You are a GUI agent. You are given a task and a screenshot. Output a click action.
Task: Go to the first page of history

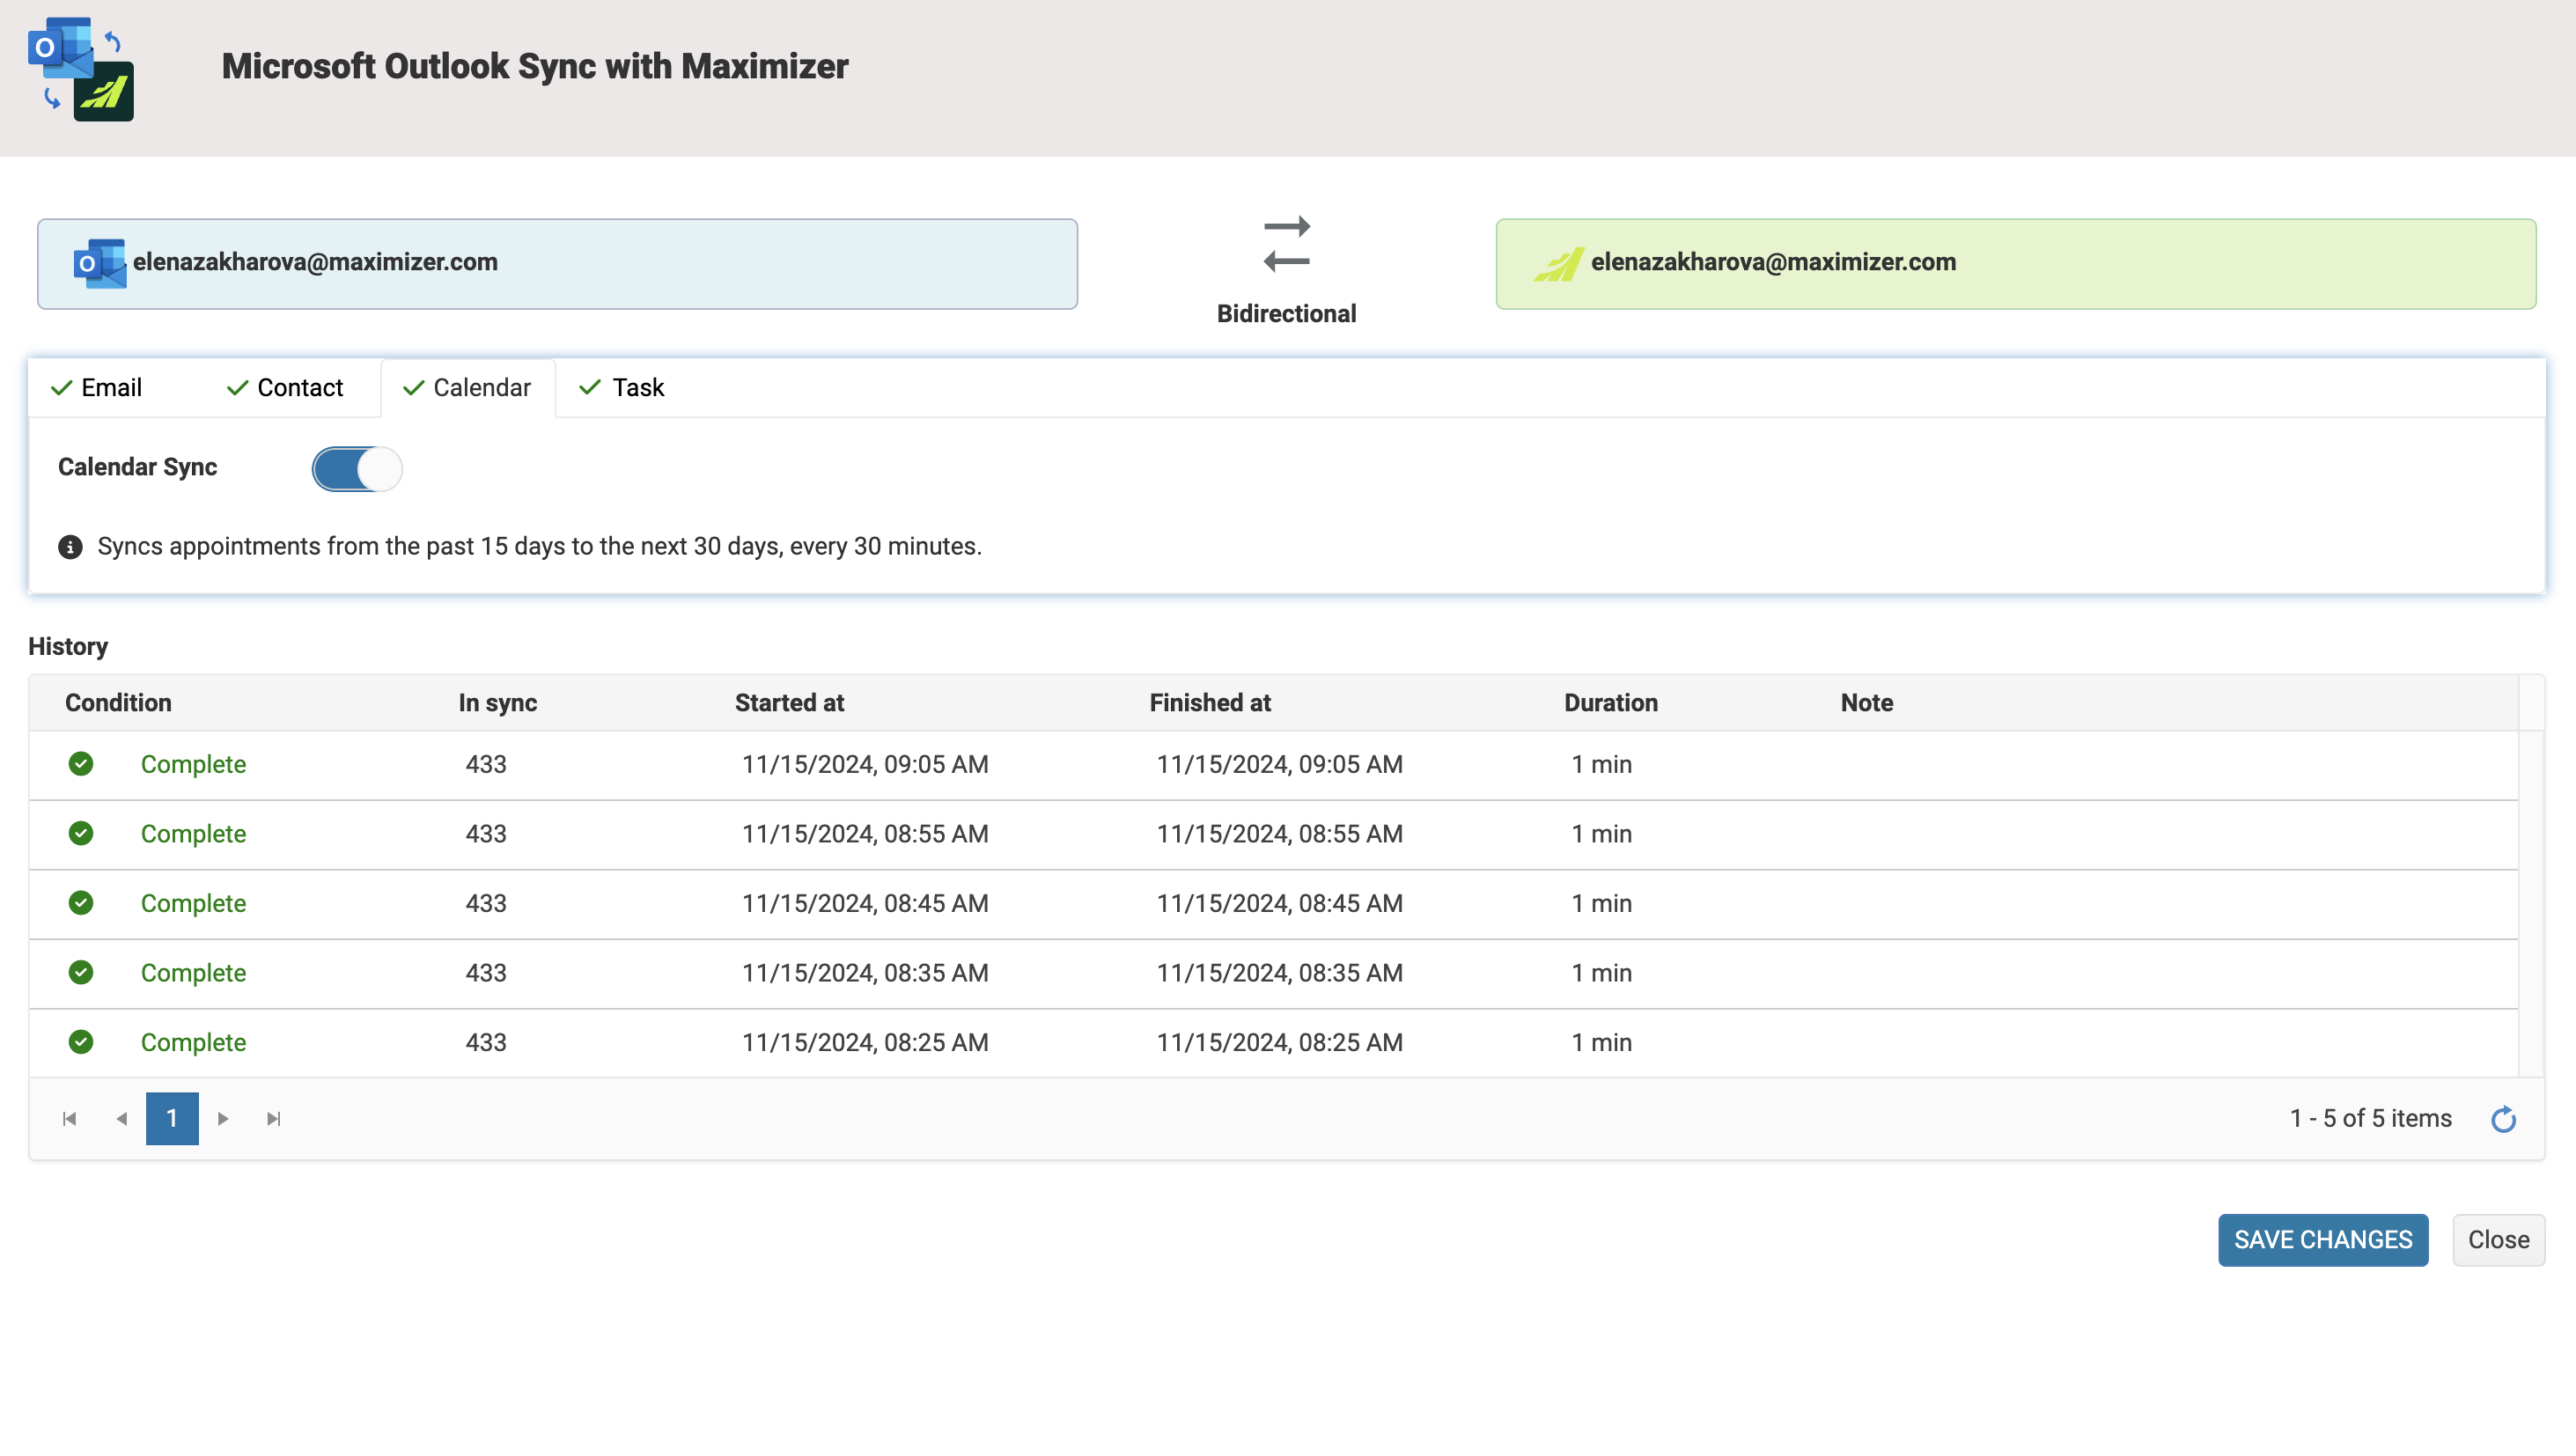[x=69, y=1119]
